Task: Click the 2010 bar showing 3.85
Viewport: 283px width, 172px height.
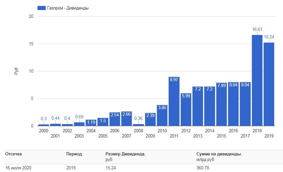Action: pos(162,115)
